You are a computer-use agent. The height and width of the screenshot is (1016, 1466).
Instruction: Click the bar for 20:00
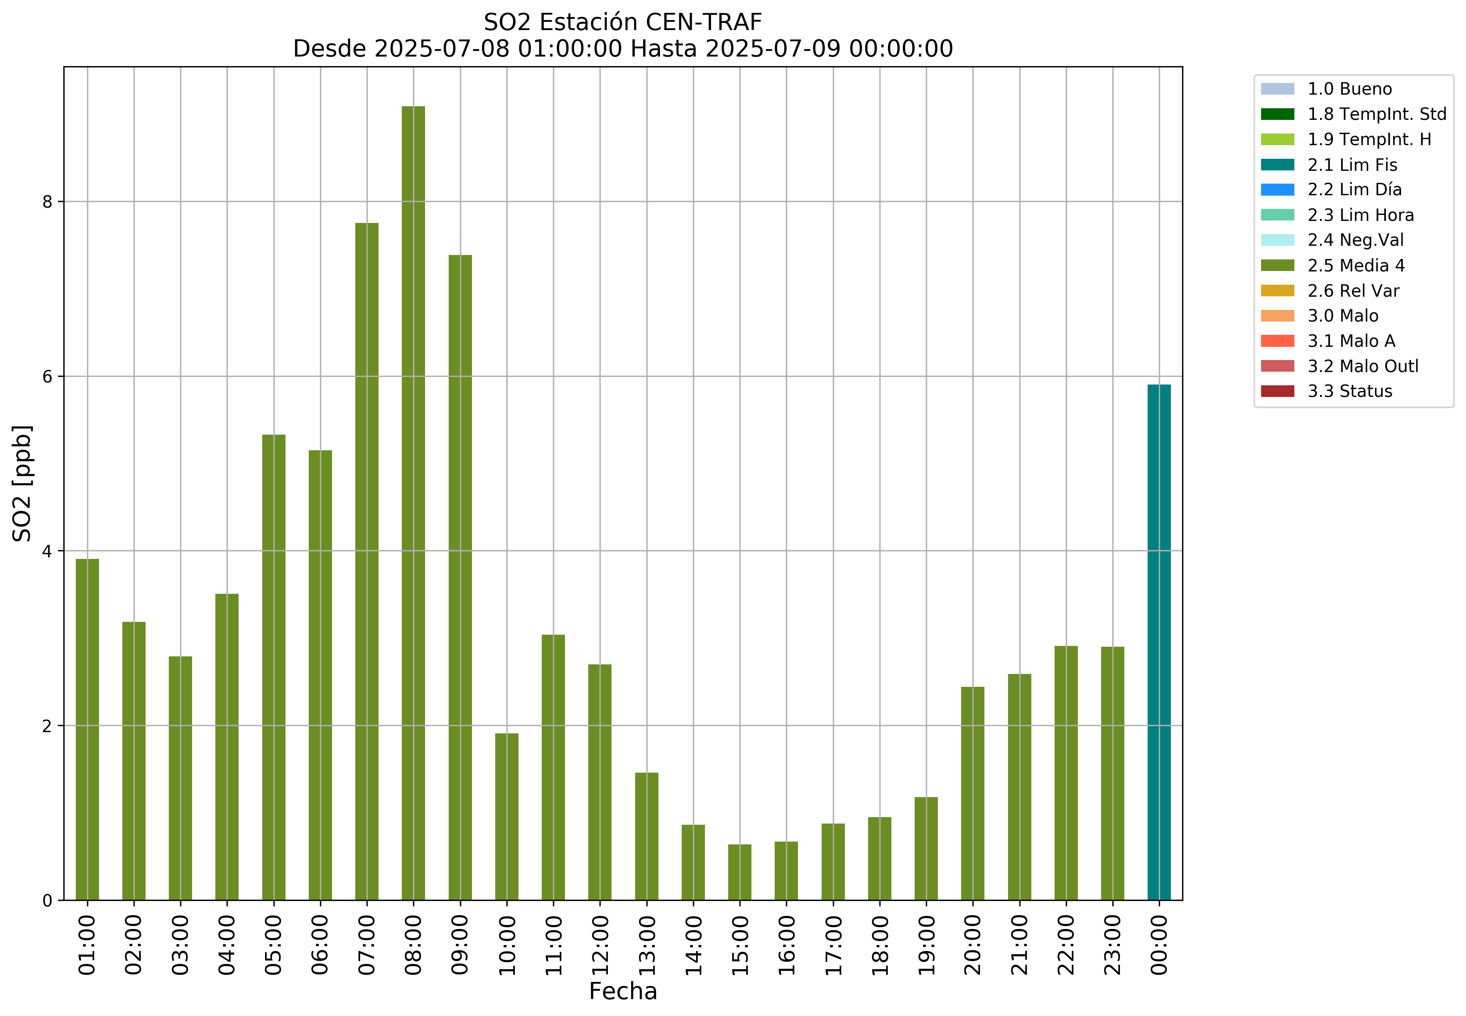(x=973, y=793)
